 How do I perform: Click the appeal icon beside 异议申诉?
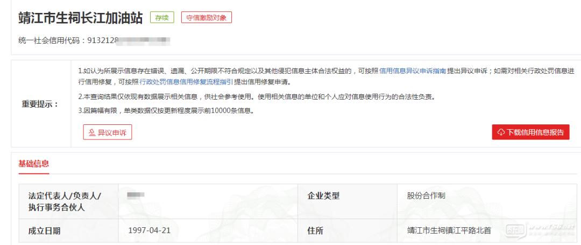click(x=92, y=132)
